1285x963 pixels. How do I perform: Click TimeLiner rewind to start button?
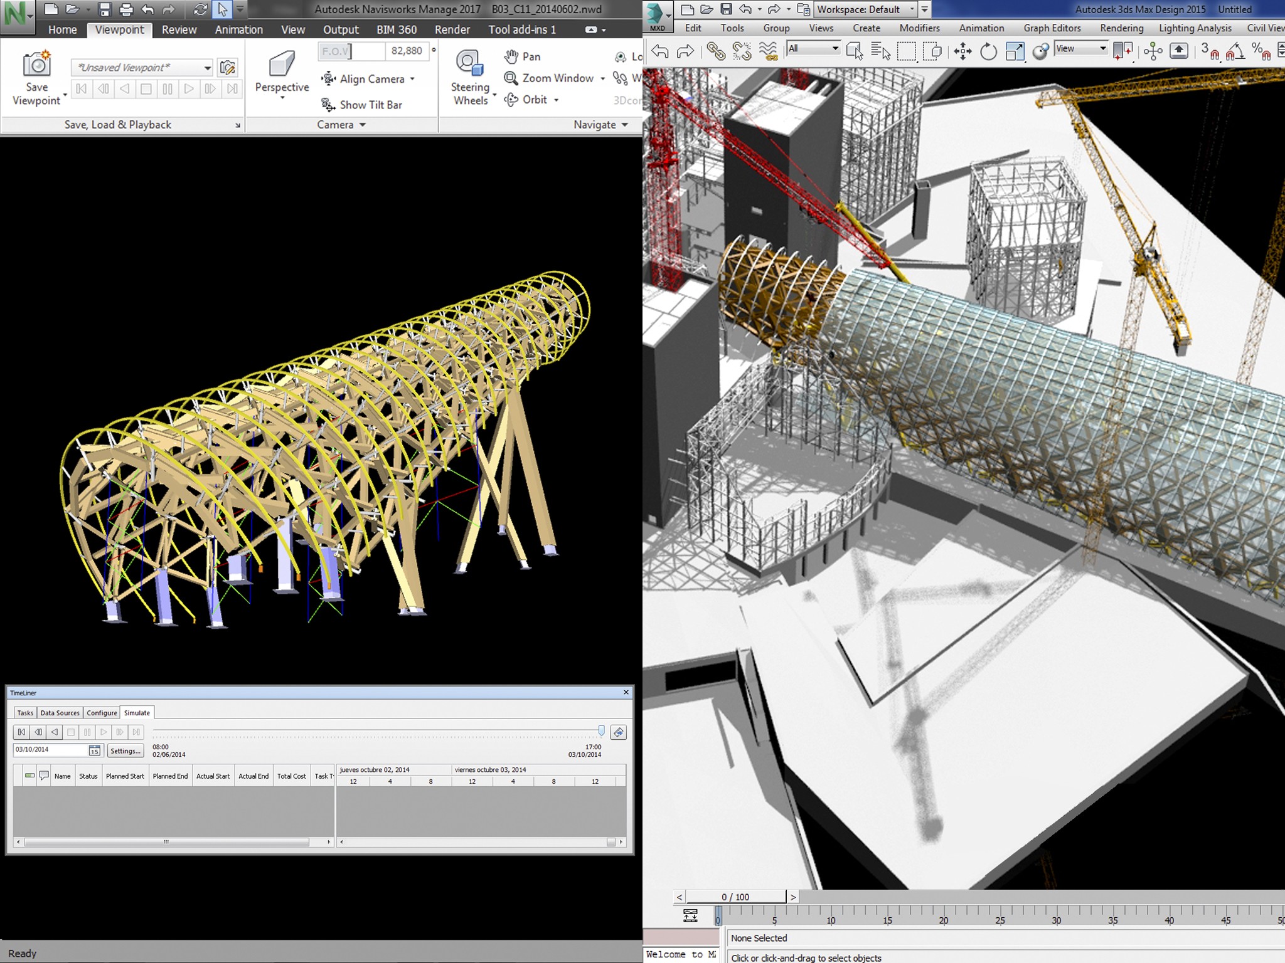tap(21, 732)
